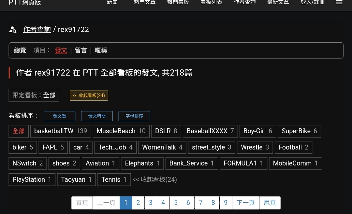Collapse boards via gray 收起看板(24) link
Image resolution: width=352 pixels, height=214 pixels.
(154, 179)
